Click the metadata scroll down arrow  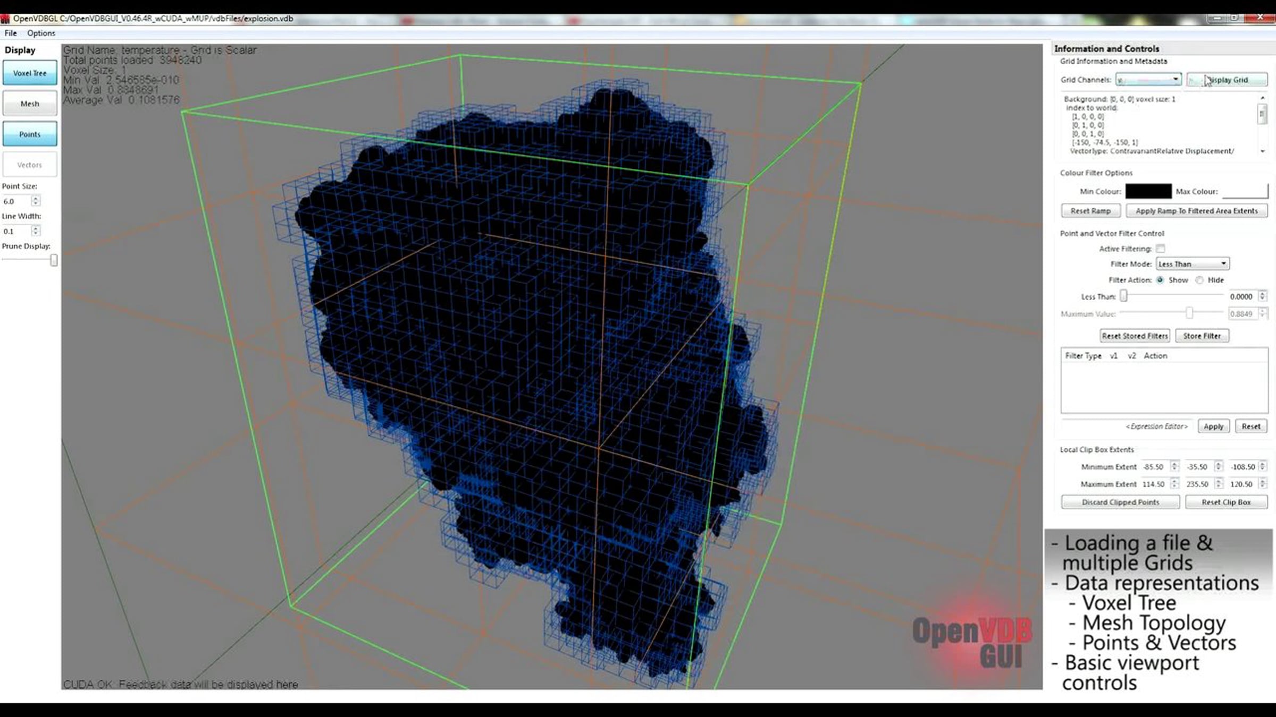pyautogui.click(x=1262, y=151)
